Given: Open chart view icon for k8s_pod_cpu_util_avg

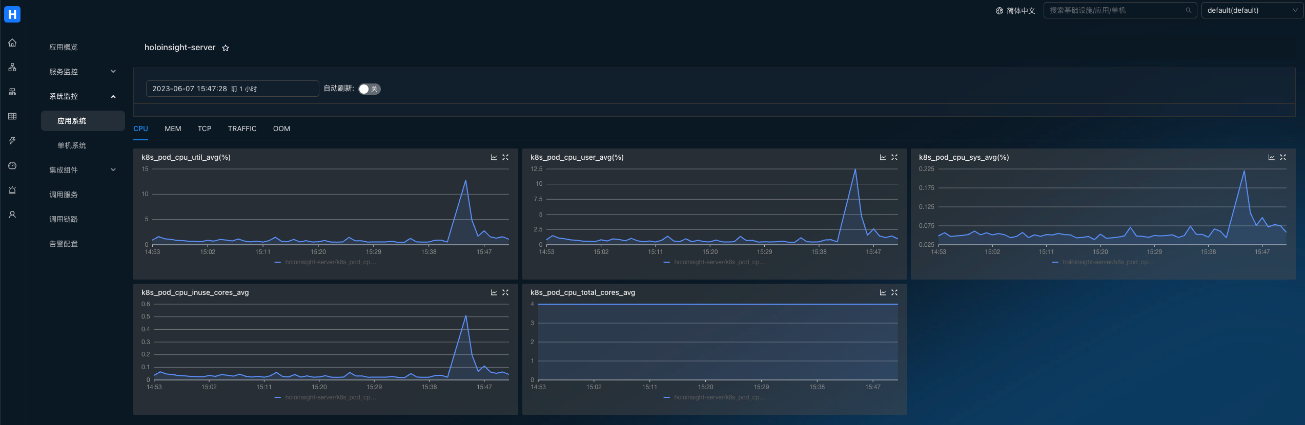Looking at the screenshot, I should click(494, 157).
